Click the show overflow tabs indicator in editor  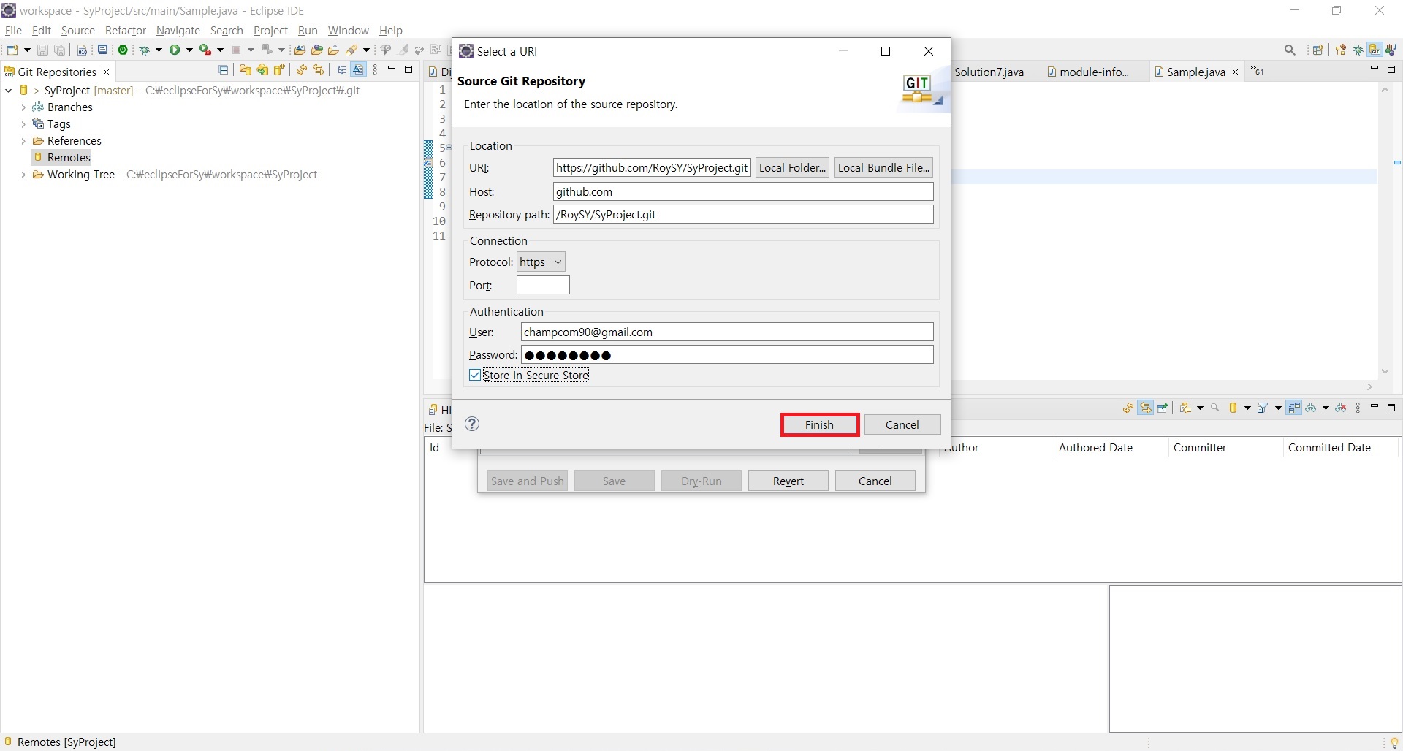1257,71
